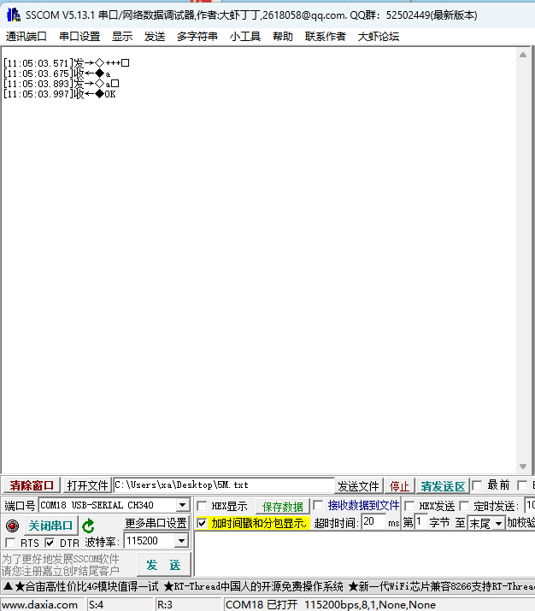Uncheck the DTR checkbox
Image resolution: width=535 pixels, height=611 pixels.
[50, 543]
